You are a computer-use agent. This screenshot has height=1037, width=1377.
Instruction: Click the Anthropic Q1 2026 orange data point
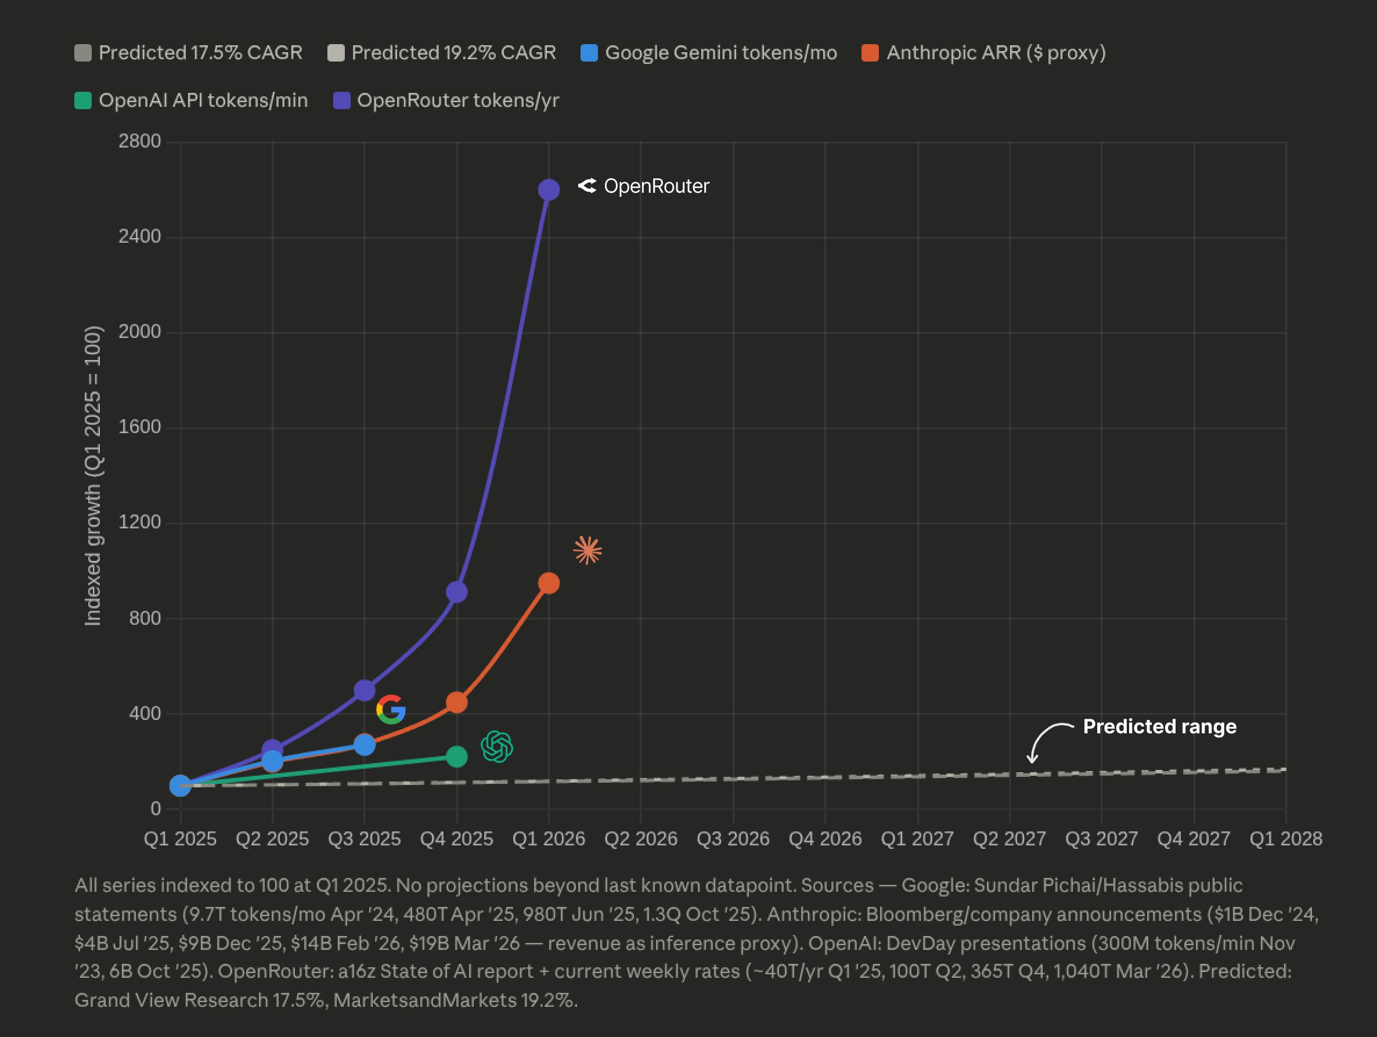[549, 583]
